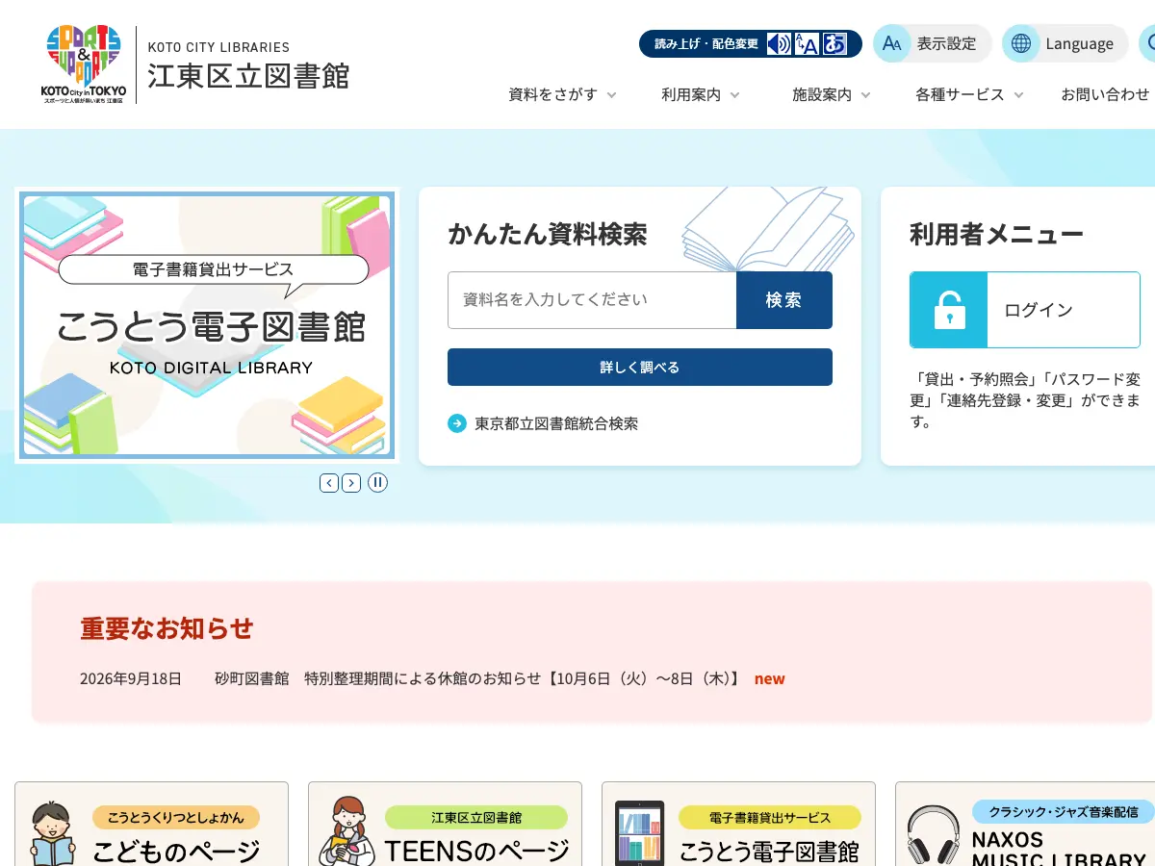
Task: Focus the 資料名を入力してください search field
Action: (x=592, y=300)
